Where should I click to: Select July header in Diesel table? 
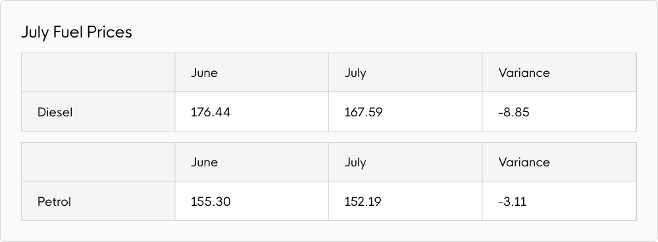(x=355, y=73)
